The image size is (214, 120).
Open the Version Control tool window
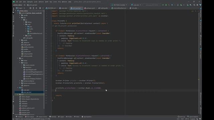[42, 117]
